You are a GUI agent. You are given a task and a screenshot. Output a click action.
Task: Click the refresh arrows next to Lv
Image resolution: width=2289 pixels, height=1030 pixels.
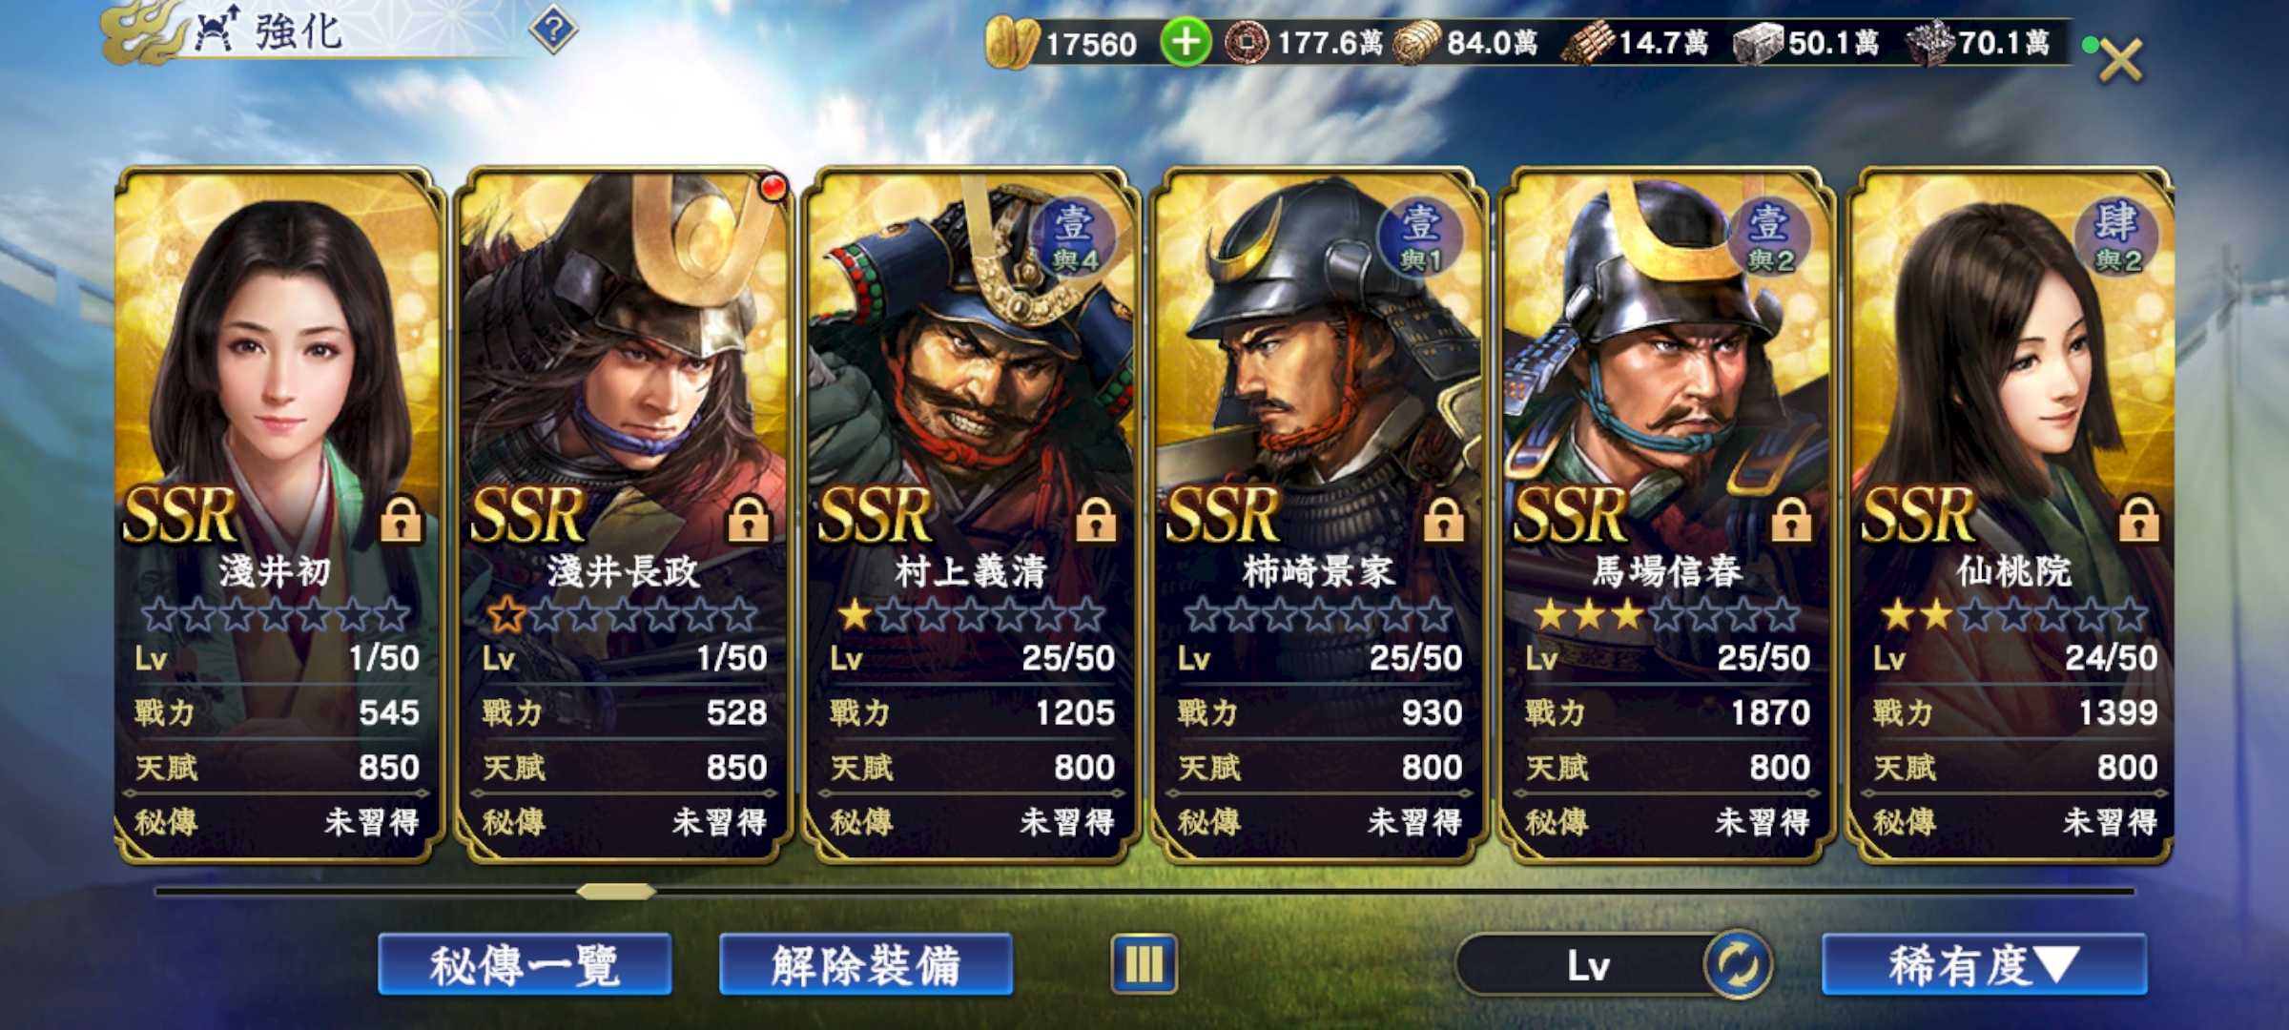point(1738,965)
